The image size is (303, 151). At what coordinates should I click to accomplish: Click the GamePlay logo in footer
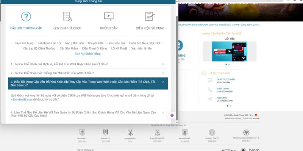tap(229, 150)
